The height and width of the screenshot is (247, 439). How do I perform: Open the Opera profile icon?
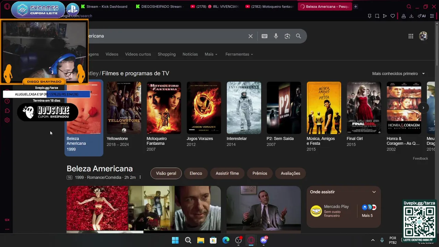point(404,16)
